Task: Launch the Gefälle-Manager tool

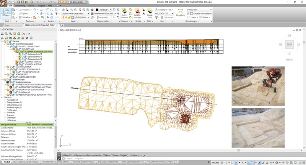Action: pos(137,13)
